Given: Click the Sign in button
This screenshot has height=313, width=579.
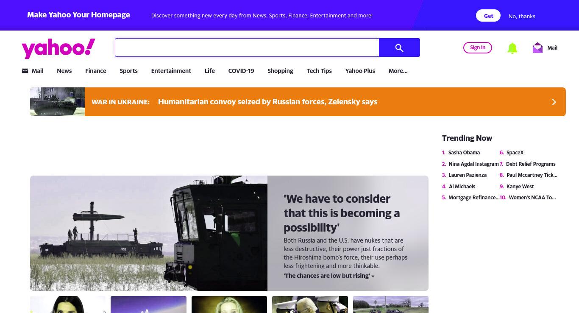Looking at the screenshot, I should pyautogui.click(x=478, y=48).
